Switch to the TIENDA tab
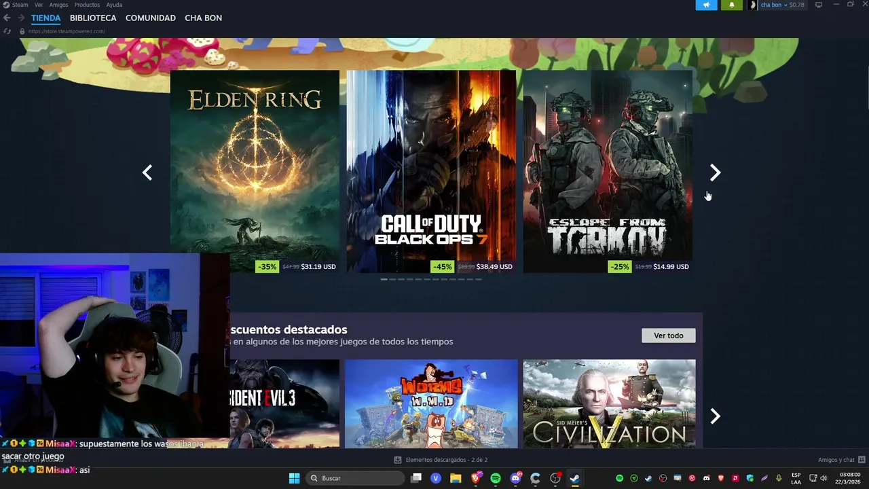Image resolution: width=869 pixels, height=489 pixels. point(45,18)
